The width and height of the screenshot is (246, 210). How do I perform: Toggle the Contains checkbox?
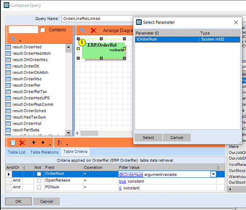click(x=43, y=30)
